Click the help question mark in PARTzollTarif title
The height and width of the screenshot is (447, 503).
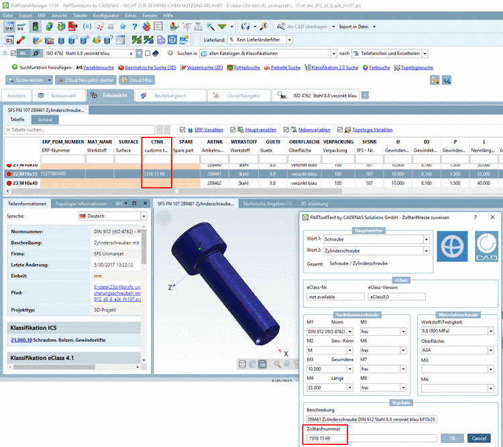pos(476,217)
